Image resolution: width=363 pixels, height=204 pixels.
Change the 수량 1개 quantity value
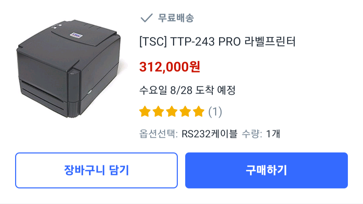(273, 134)
